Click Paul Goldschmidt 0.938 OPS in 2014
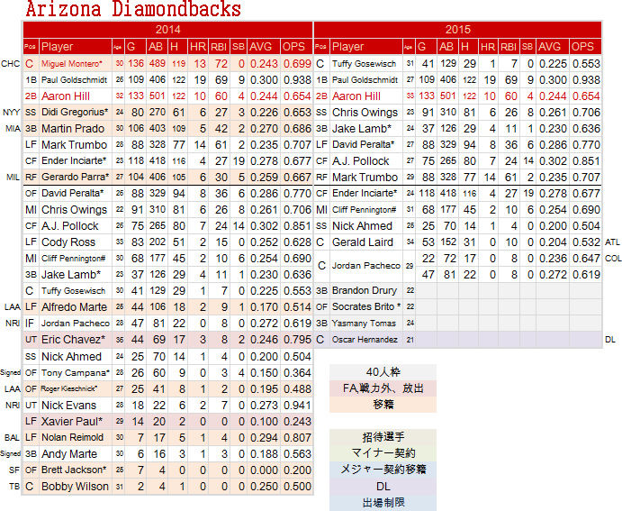This screenshot has width=622, height=511. (x=297, y=80)
